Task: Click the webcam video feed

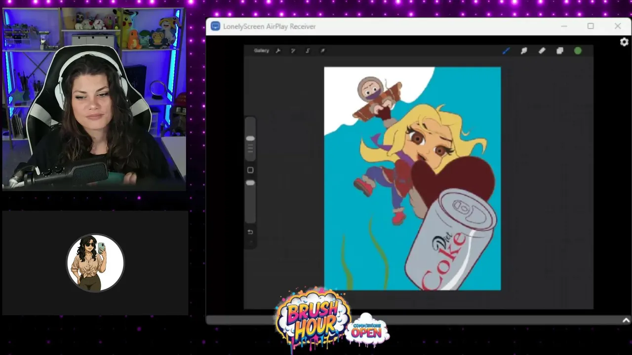Action: click(x=94, y=99)
